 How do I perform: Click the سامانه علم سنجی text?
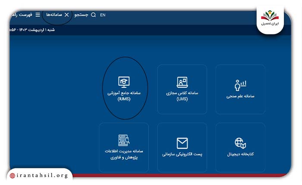[x=240, y=96]
